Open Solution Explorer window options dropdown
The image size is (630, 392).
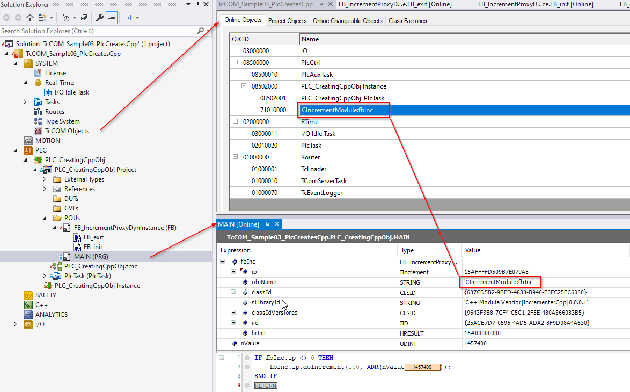[x=188, y=4]
